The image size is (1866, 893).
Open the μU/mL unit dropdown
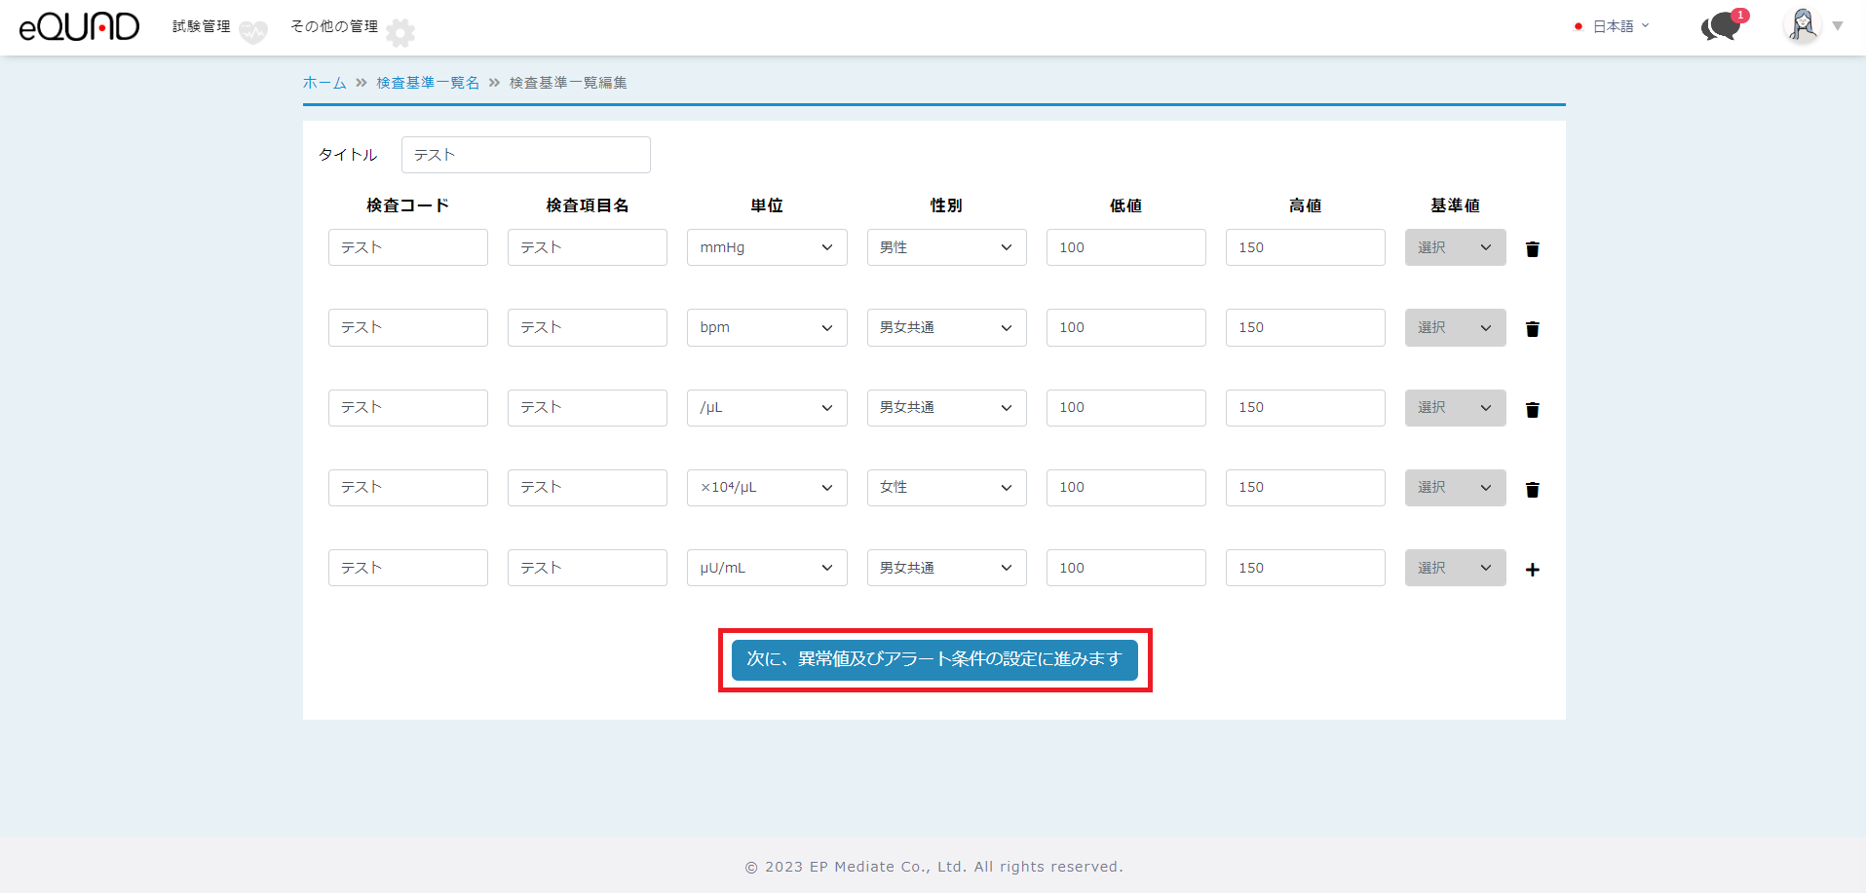pyautogui.click(x=766, y=568)
